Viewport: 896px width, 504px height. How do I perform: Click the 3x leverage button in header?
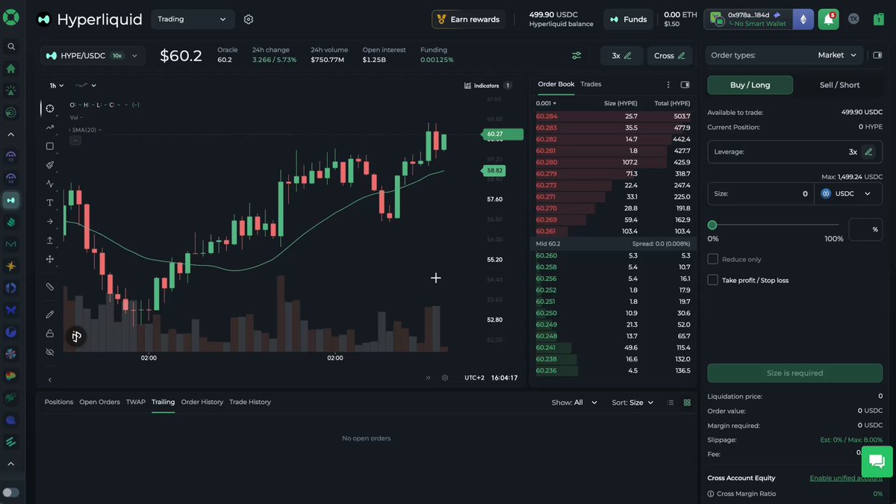coord(621,55)
